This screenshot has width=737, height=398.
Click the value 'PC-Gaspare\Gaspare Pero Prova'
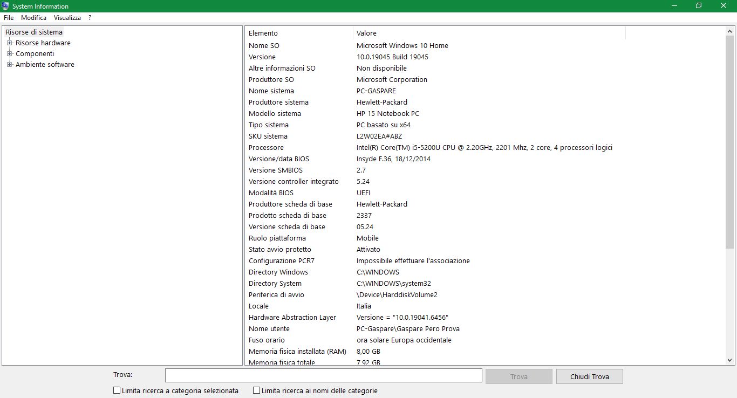[408, 329]
